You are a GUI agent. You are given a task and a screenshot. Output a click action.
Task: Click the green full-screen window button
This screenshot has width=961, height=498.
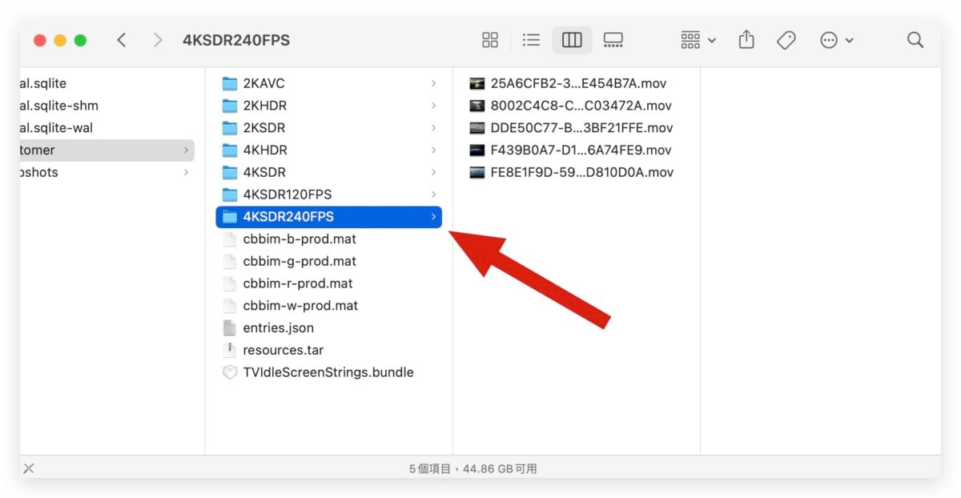[x=80, y=40]
